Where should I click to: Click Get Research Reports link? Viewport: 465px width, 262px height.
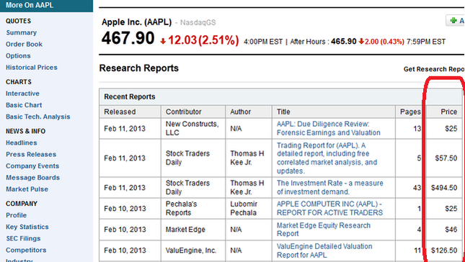[434, 69]
